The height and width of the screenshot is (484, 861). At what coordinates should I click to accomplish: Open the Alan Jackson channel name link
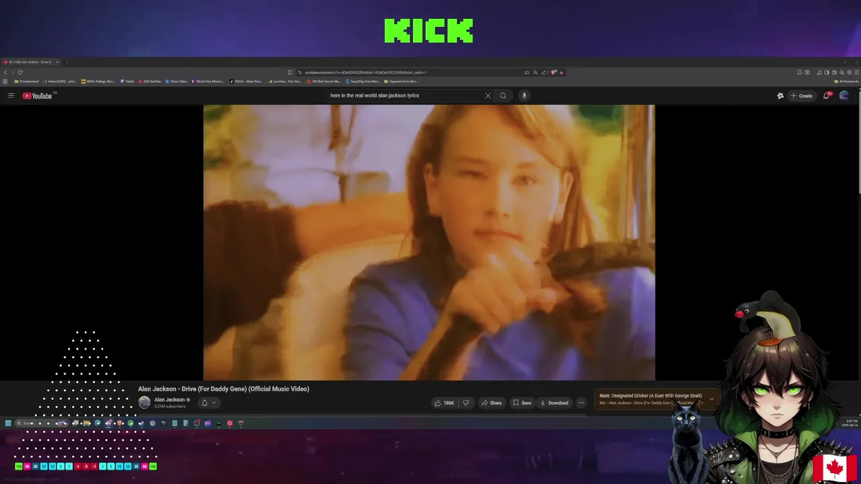170,399
